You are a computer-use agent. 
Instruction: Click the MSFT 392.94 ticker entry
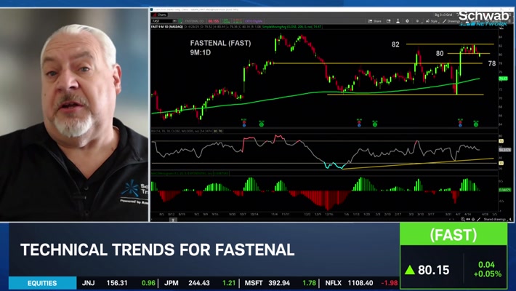[x=281, y=283]
